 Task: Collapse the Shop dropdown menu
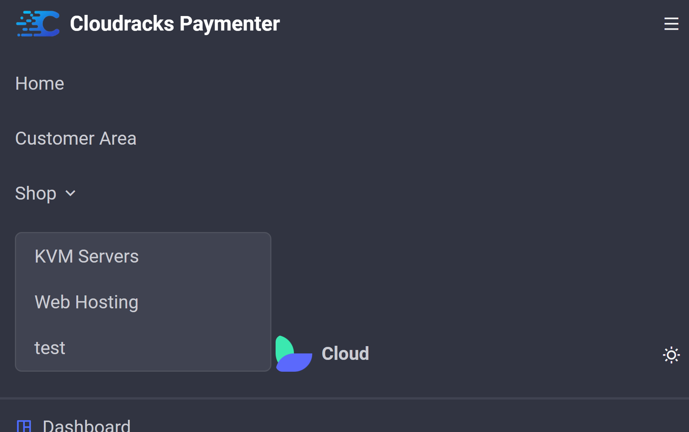[x=45, y=193]
